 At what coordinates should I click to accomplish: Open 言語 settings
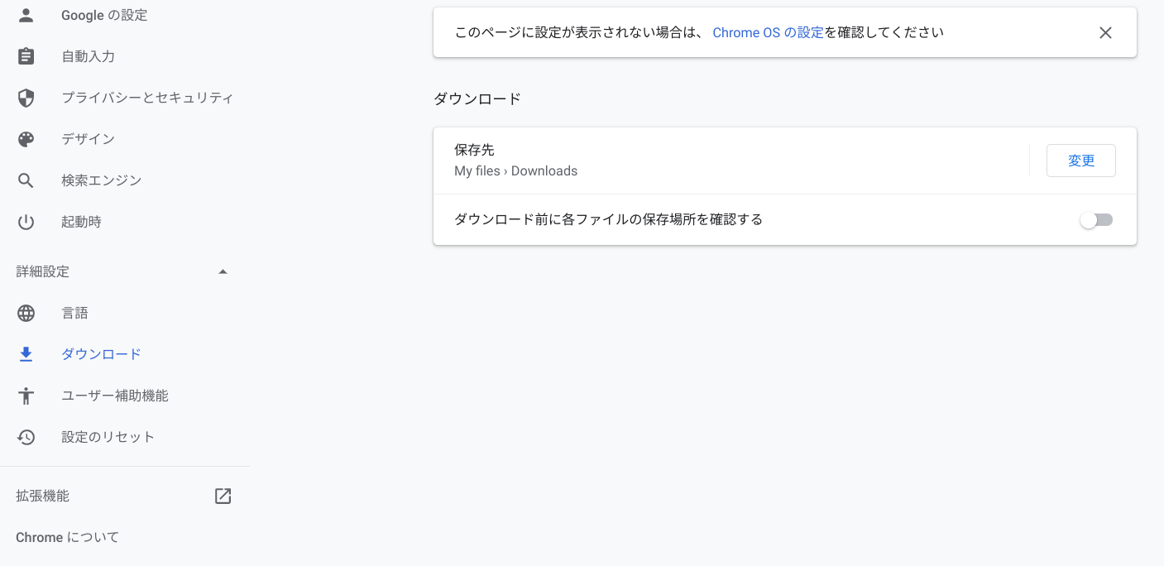coord(75,313)
